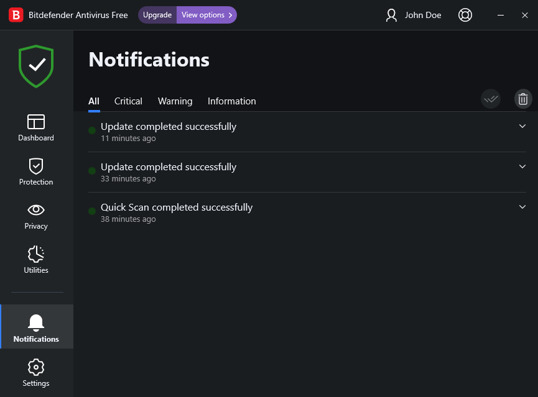Select the Notifications bell in sidebar
Viewport: 538px width, 397px height.
[x=36, y=328]
